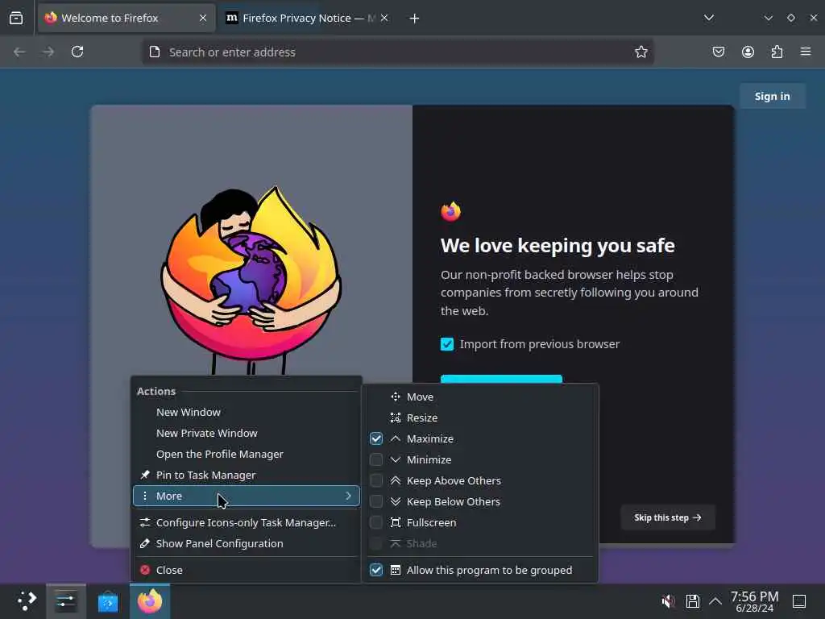825x619 pixels.
Task: Click the clock showing 7:56 PM
Action: (x=754, y=601)
